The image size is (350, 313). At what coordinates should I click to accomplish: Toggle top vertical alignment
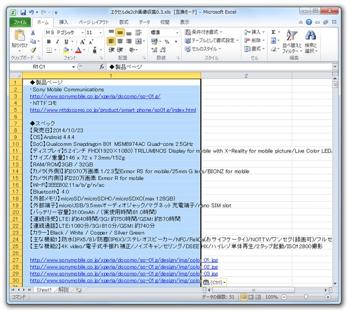(111, 33)
